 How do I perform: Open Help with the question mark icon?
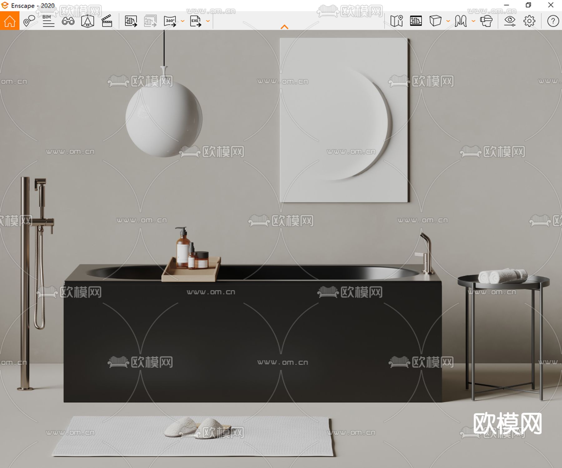553,21
